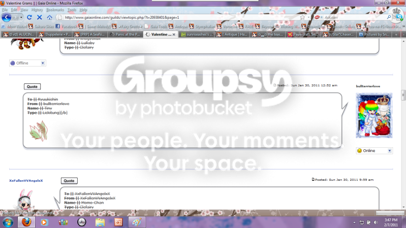Open Firefox from the taskbar
The image size is (406, 228).
click(x=26, y=222)
